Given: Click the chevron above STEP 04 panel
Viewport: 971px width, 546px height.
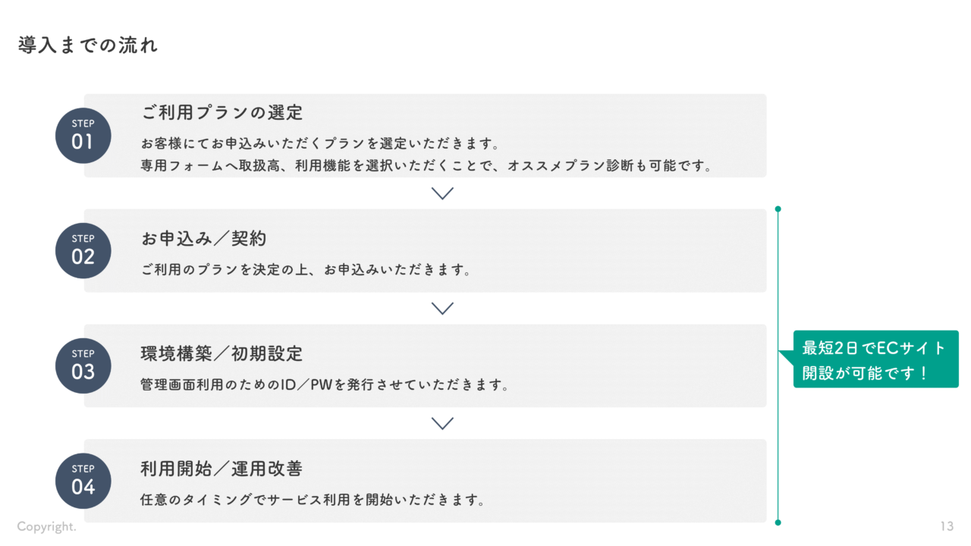Looking at the screenshot, I should 442,423.
